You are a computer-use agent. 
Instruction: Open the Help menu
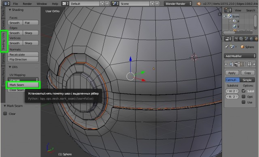point(55,4)
